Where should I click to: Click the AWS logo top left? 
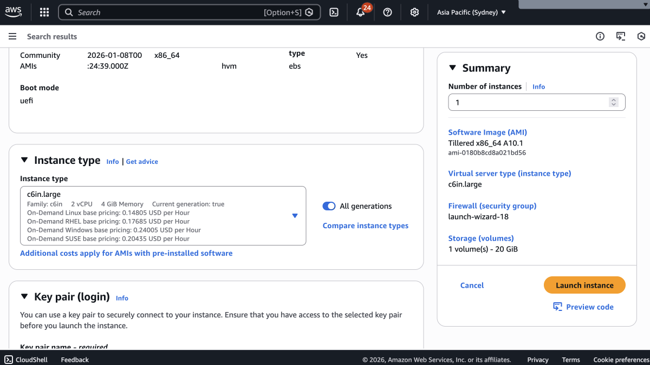coord(13,12)
